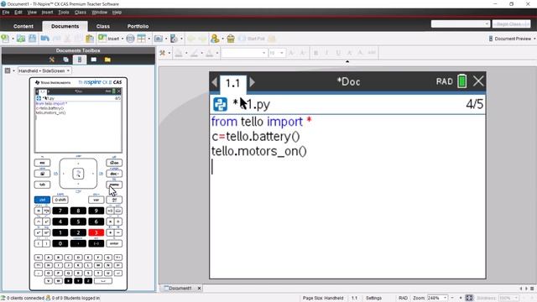Close the document with the X icon
Viewport: 537px width, 302px height.
478,81
